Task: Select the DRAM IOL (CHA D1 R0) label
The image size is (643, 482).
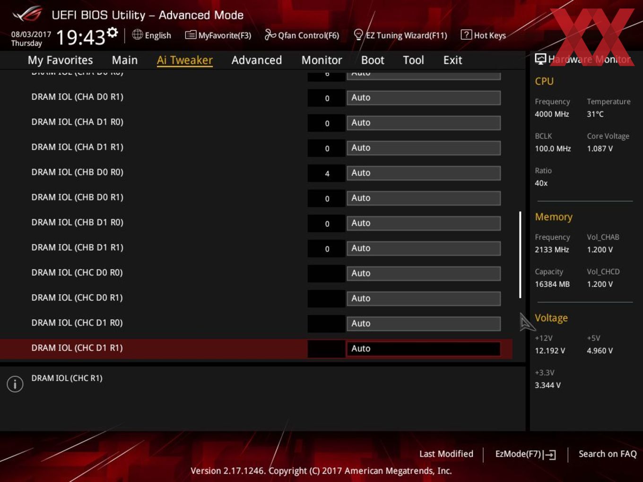Action: pos(77,122)
